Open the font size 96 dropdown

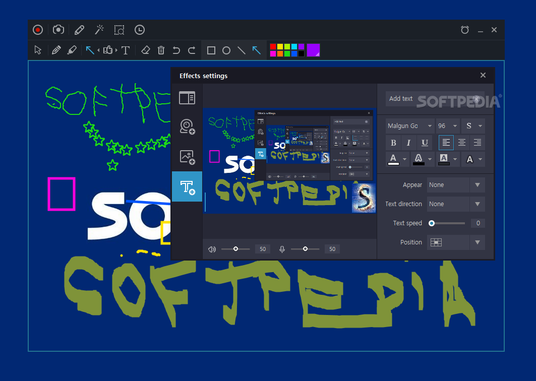447,126
